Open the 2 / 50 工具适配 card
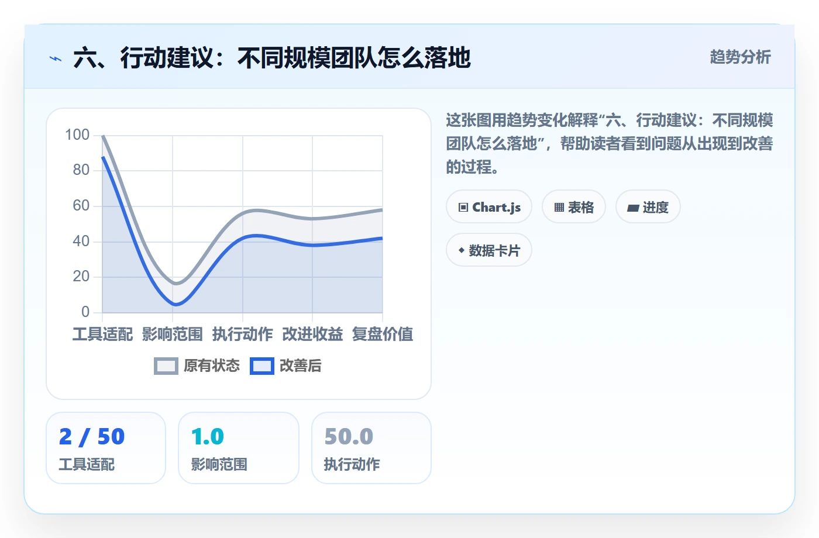Image resolution: width=819 pixels, height=538 pixels. [x=106, y=448]
